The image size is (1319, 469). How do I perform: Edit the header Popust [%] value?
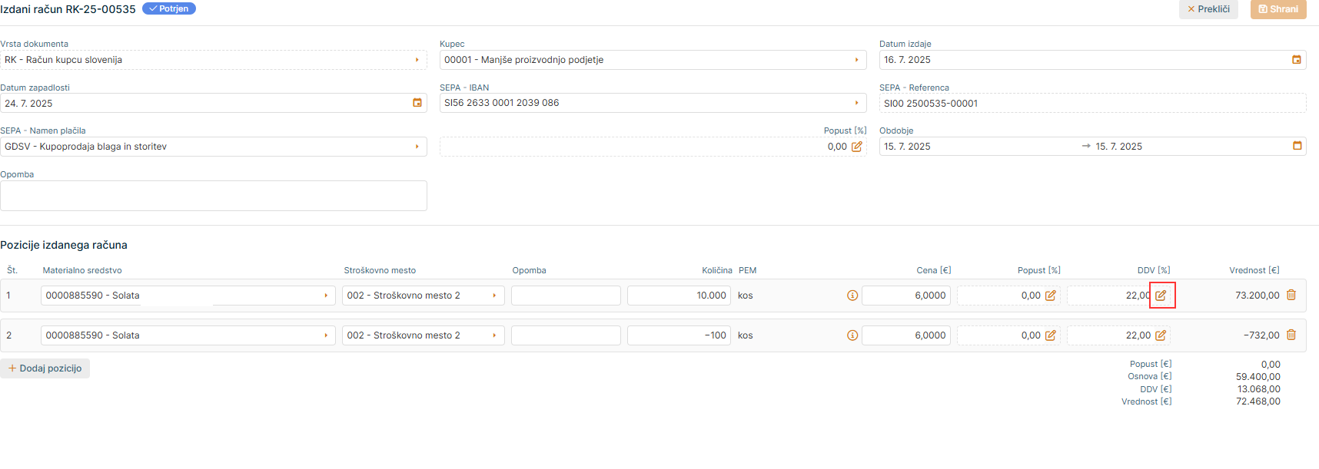pyautogui.click(x=856, y=147)
